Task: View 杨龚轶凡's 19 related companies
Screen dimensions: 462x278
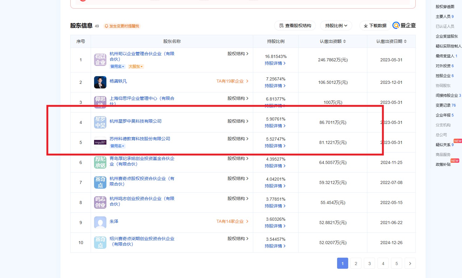Action: point(232,81)
